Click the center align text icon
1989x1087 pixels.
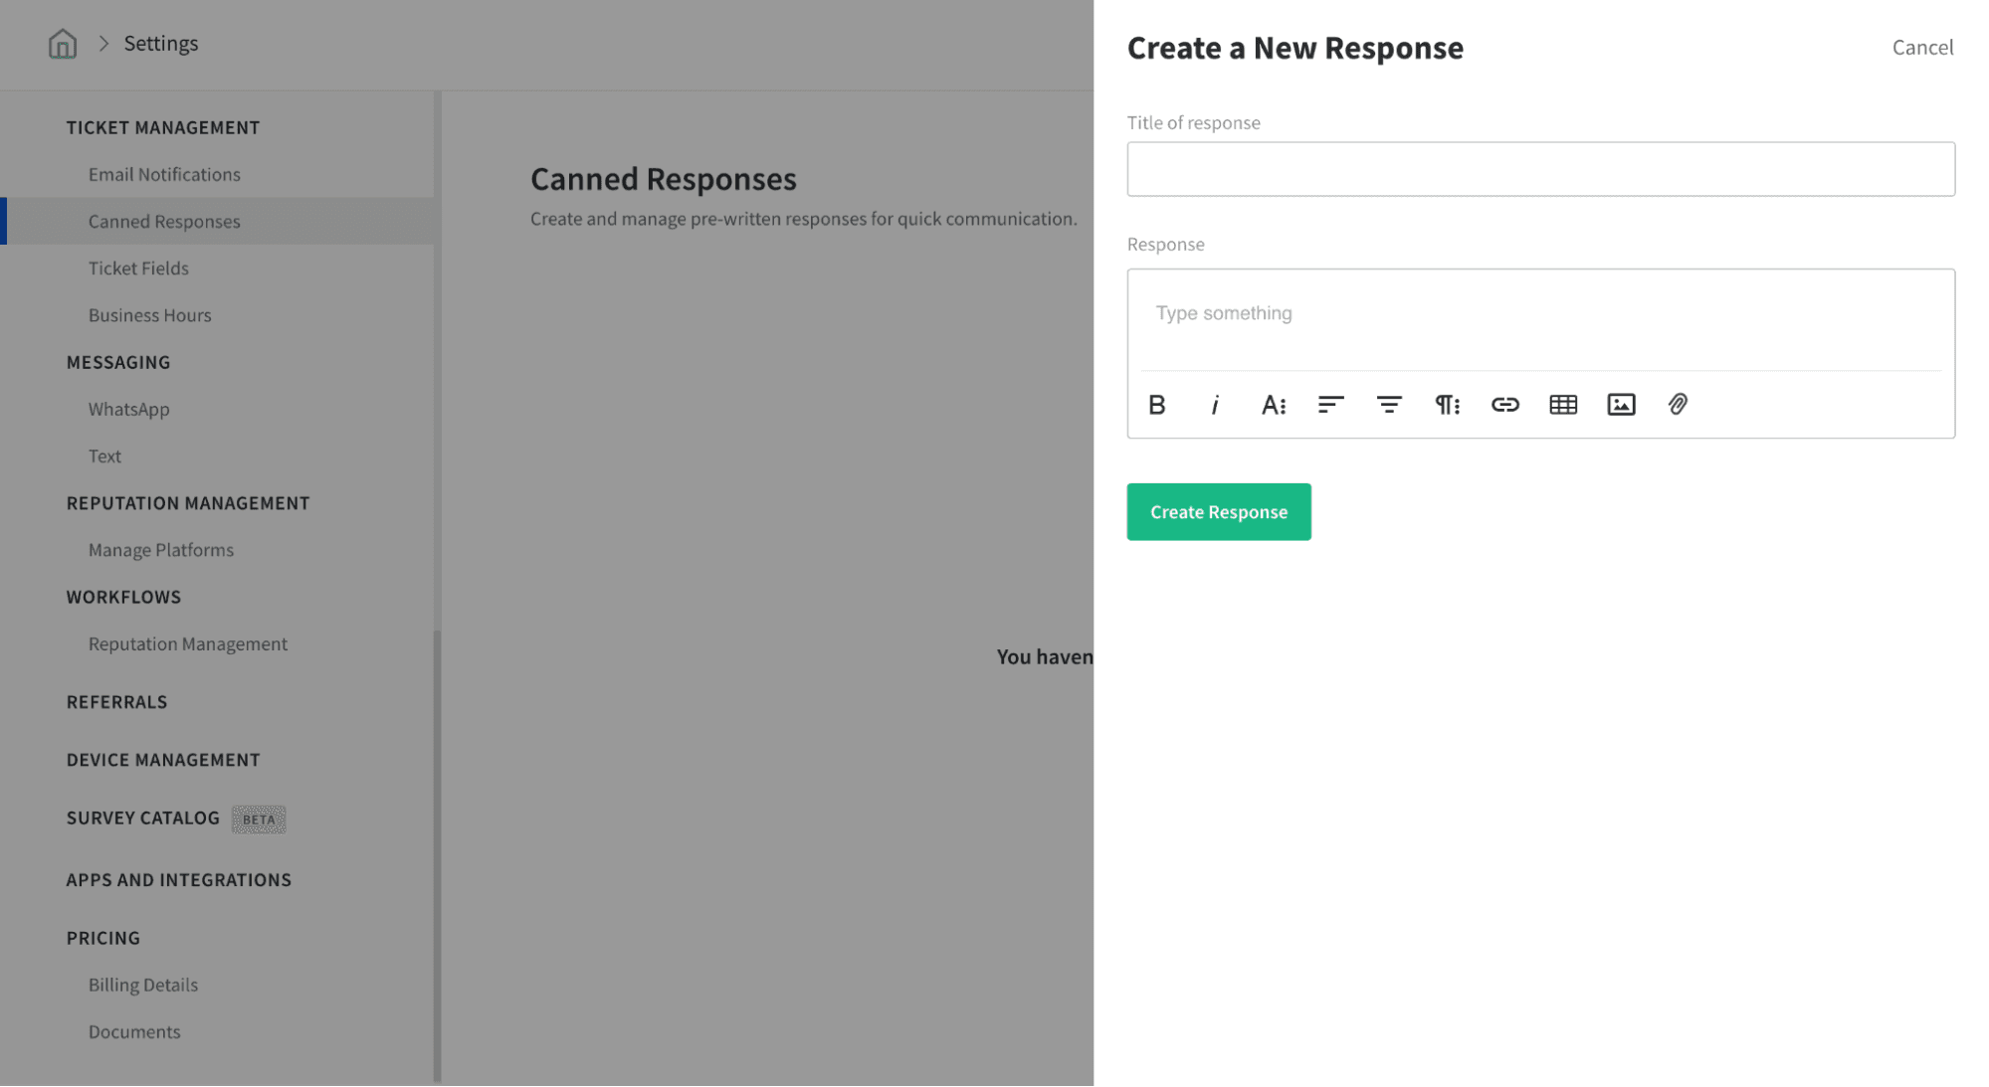(x=1389, y=405)
